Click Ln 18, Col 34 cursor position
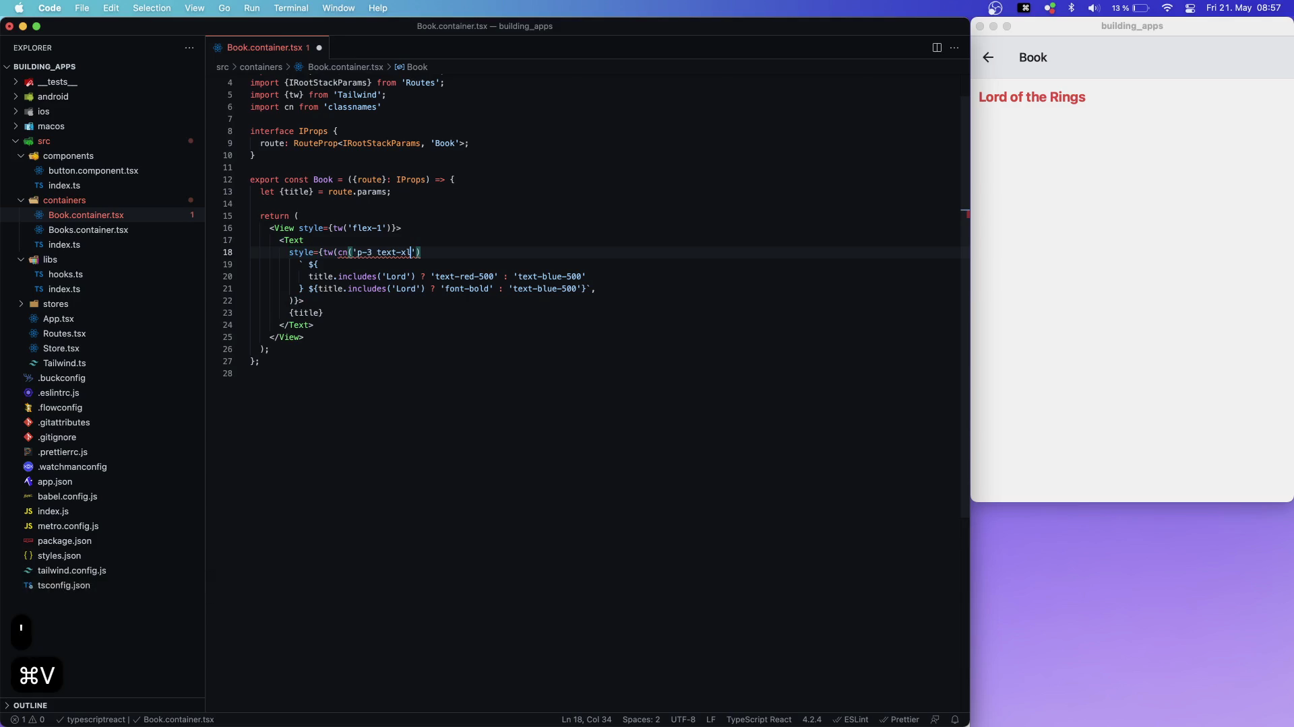 tap(586, 720)
